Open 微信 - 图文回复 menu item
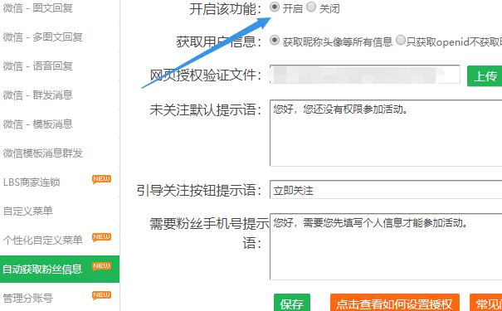Image resolution: width=502 pixels, height=311 pixels. 38,7
